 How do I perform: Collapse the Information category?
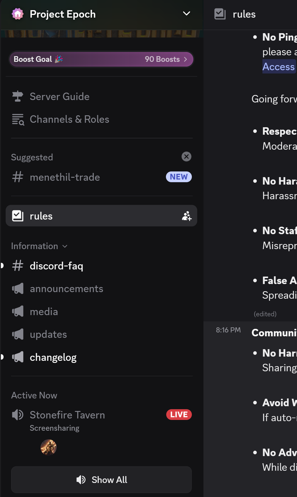tap(39, 246)
